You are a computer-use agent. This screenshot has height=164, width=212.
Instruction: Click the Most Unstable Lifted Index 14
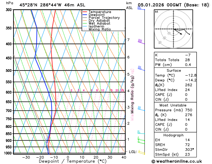pos(187,119)
